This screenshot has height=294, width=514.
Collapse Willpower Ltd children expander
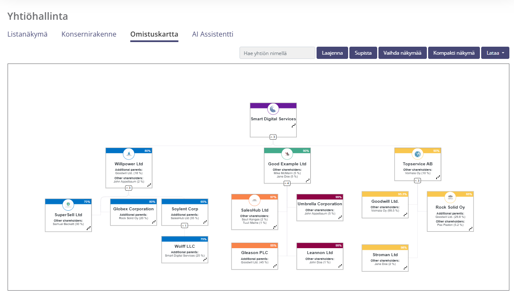(129, 188)
